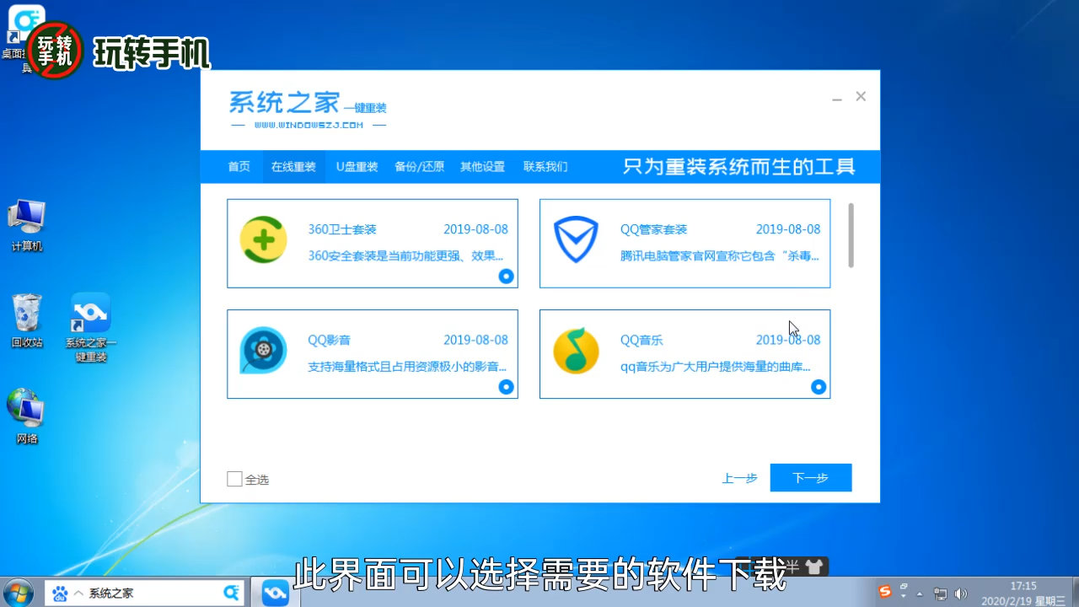Viewport: 1079px width, 607px height.
Task: Click the Baidu paw icon in taskbar
Action: point(60,594)
